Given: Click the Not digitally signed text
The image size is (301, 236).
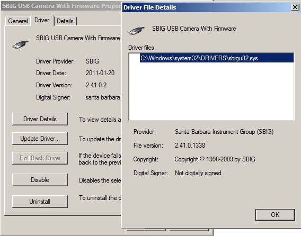Looking at the screenshot, I should (x=198, y=173).
